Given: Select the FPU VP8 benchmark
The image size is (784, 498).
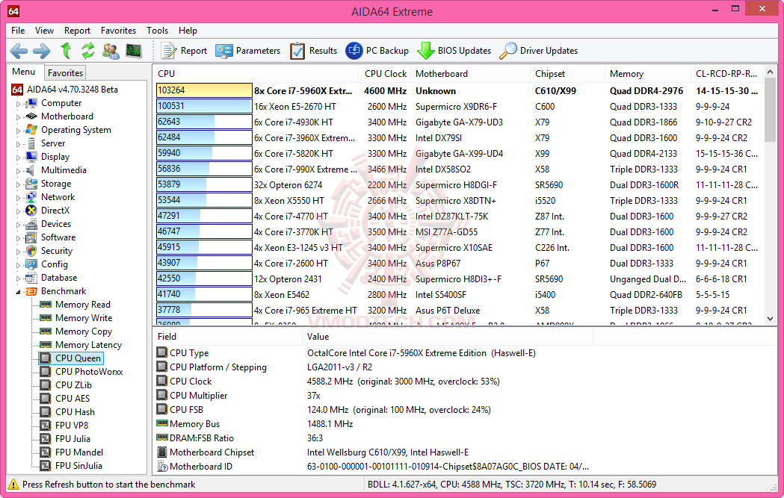Looking at the screenshot, I should click(x=72, y=426).
